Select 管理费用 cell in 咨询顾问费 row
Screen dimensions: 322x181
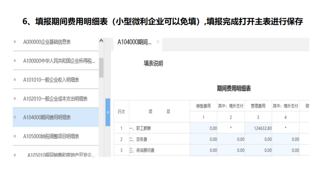coord(258,150)
